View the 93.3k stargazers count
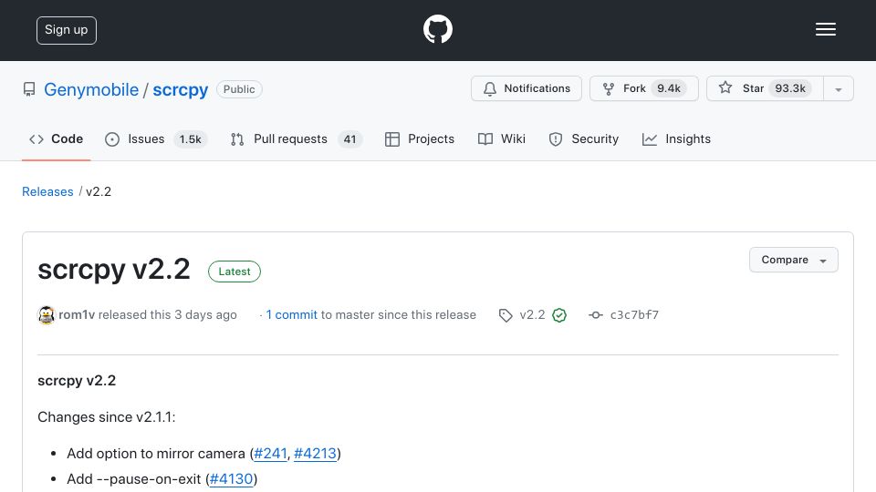 (x=790, y=88)
